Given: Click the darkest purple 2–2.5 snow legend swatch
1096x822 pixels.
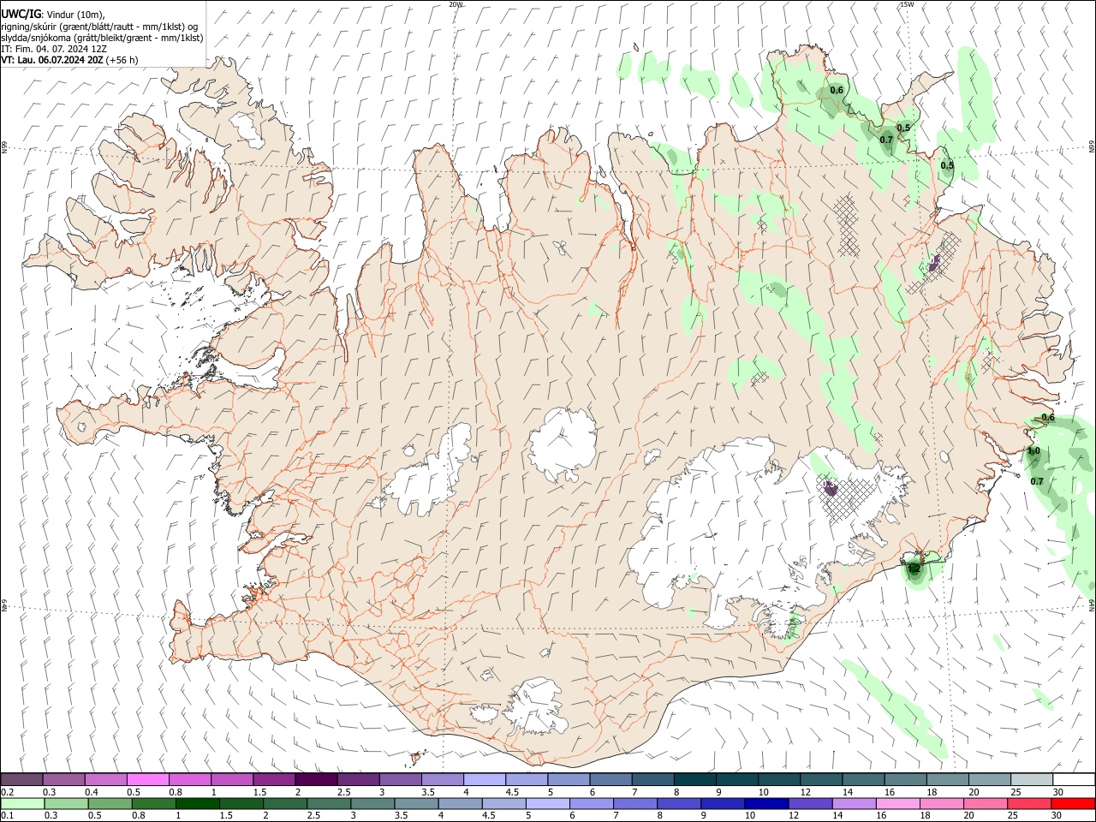Looking at the screenshot, I should point(316,779).
